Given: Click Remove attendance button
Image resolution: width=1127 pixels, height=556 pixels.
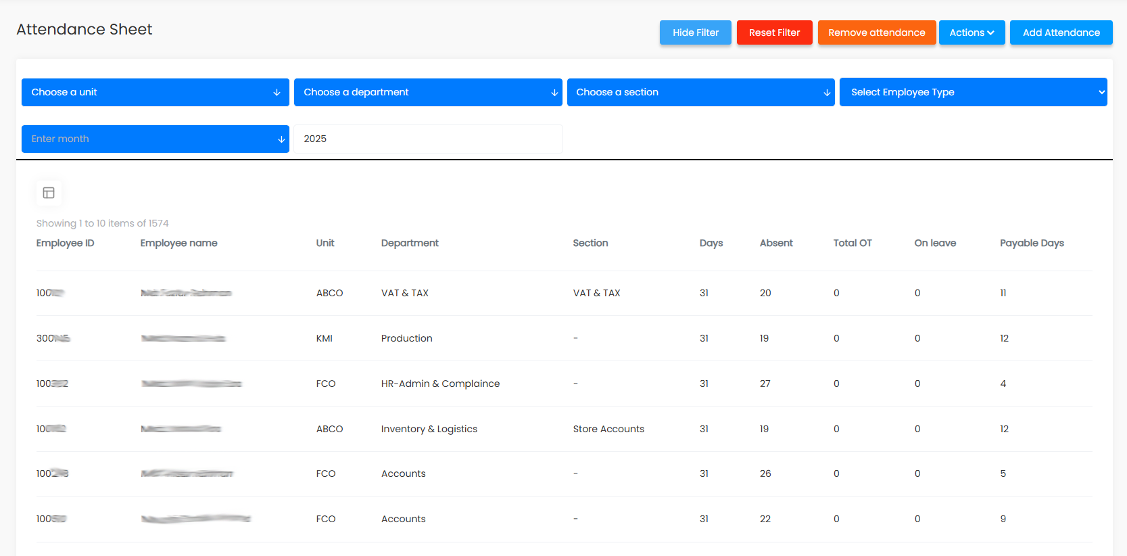Looking at the screenshot, I should tap(876, 32).
